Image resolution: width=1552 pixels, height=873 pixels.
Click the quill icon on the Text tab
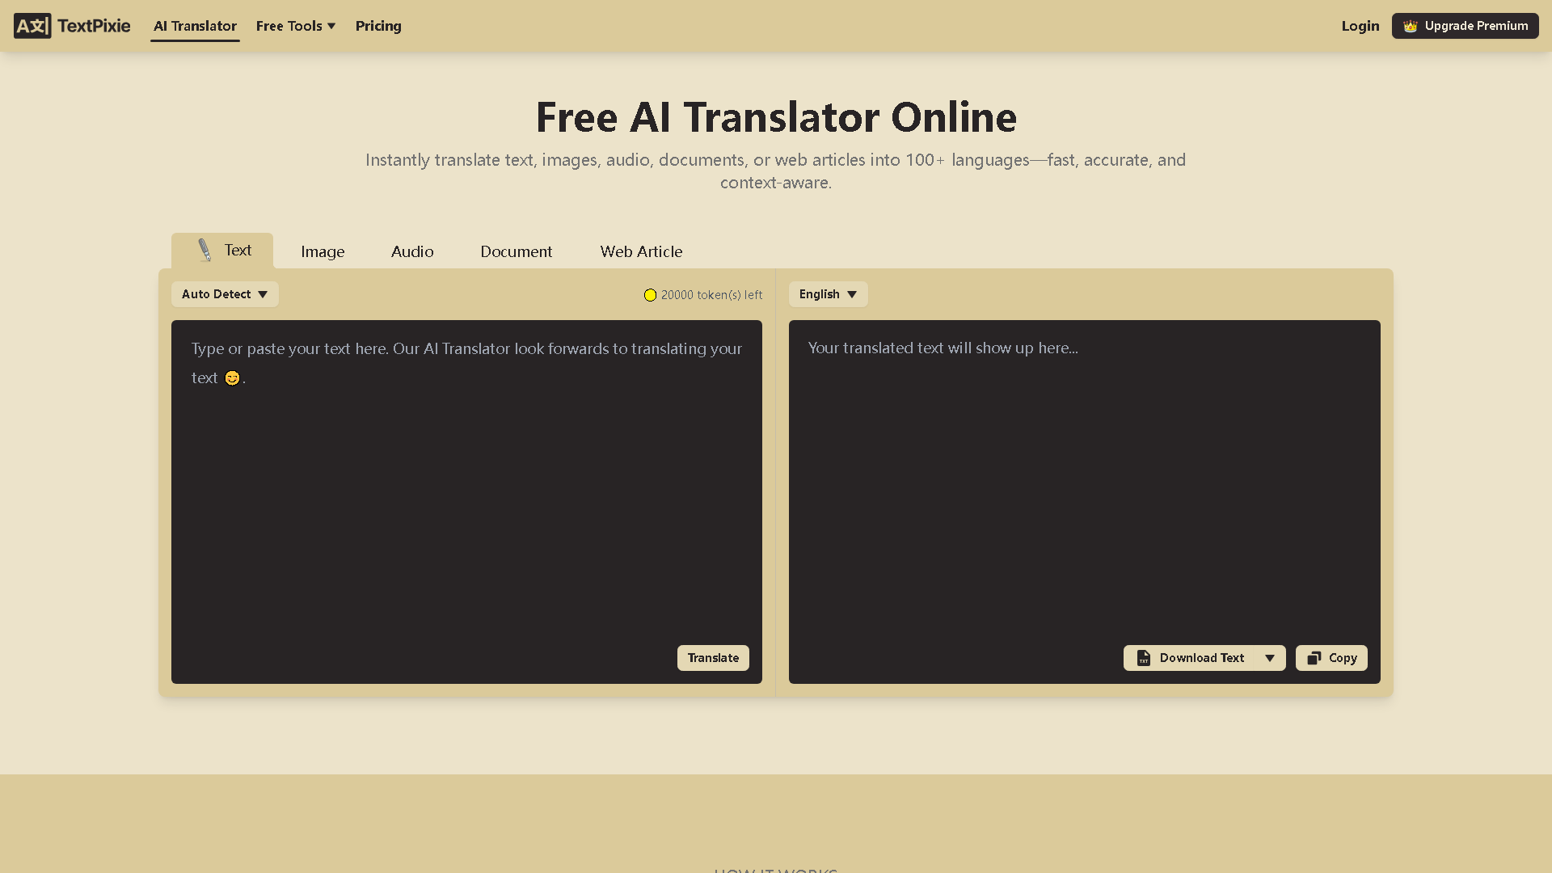pyautogui.click(x=203, y=250)
